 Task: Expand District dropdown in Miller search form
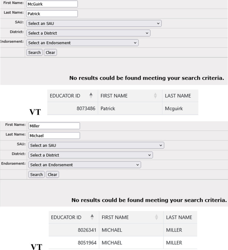pyautogui.click(x=90, y=155)
